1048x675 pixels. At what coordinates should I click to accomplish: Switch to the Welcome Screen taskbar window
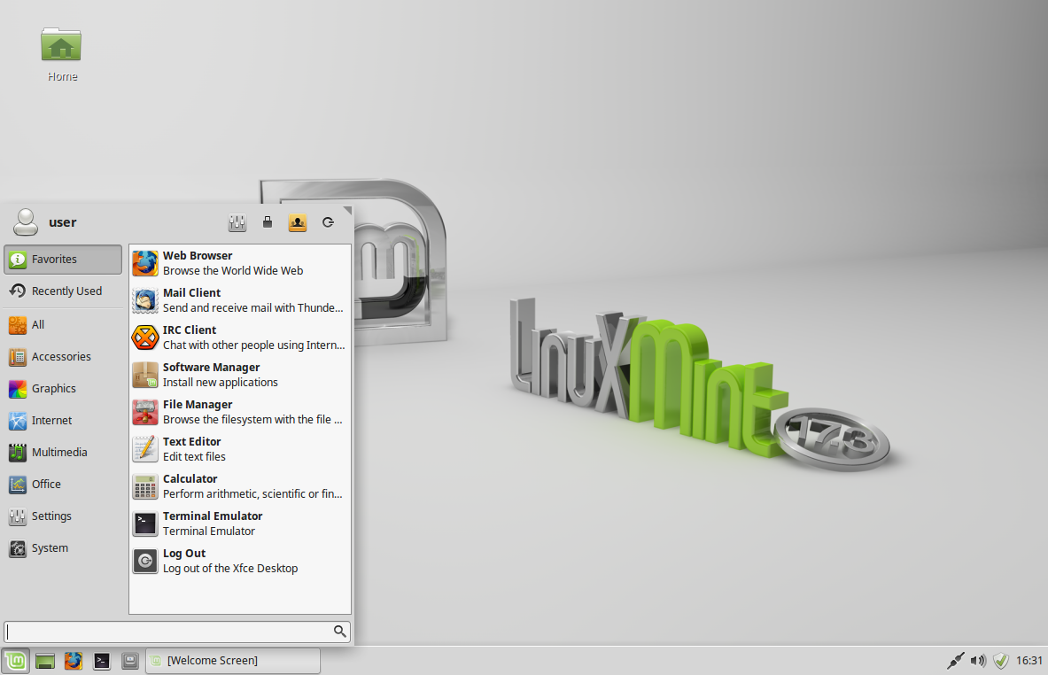click(x=233, y=661)
